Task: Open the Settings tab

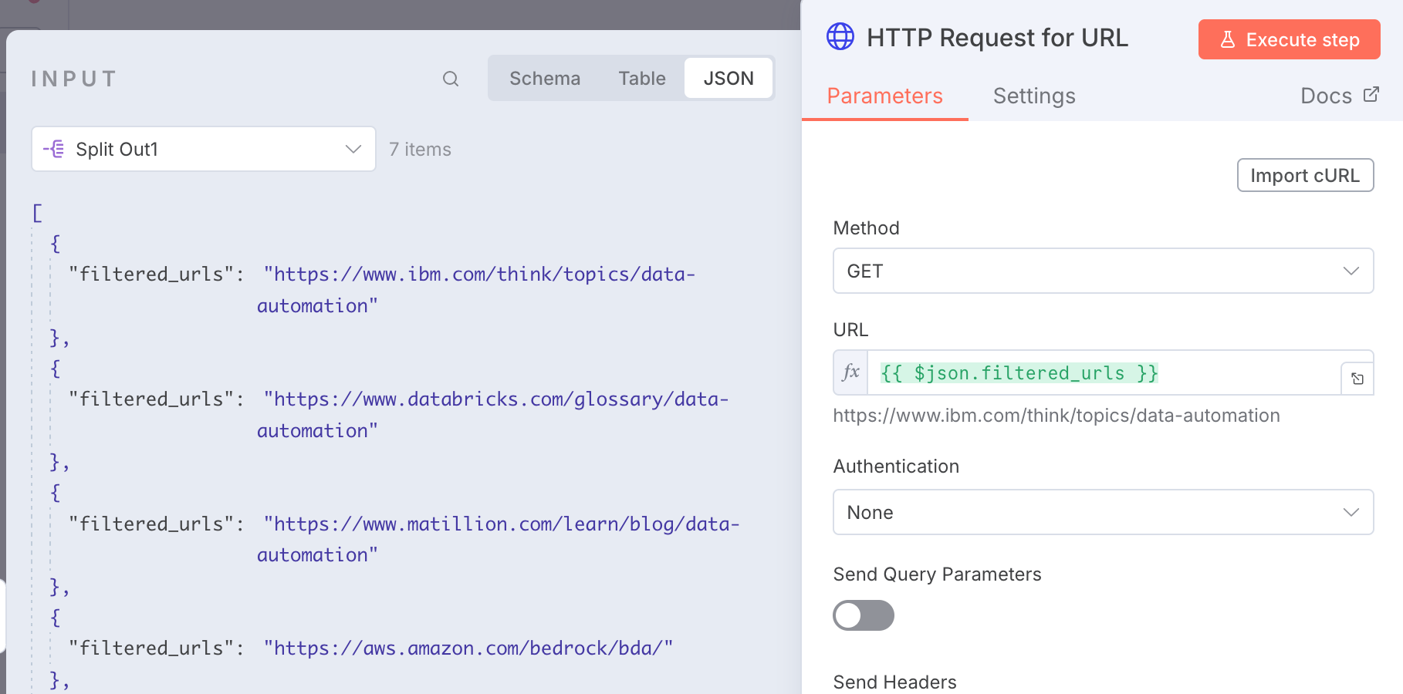Action: (1033, 96)
